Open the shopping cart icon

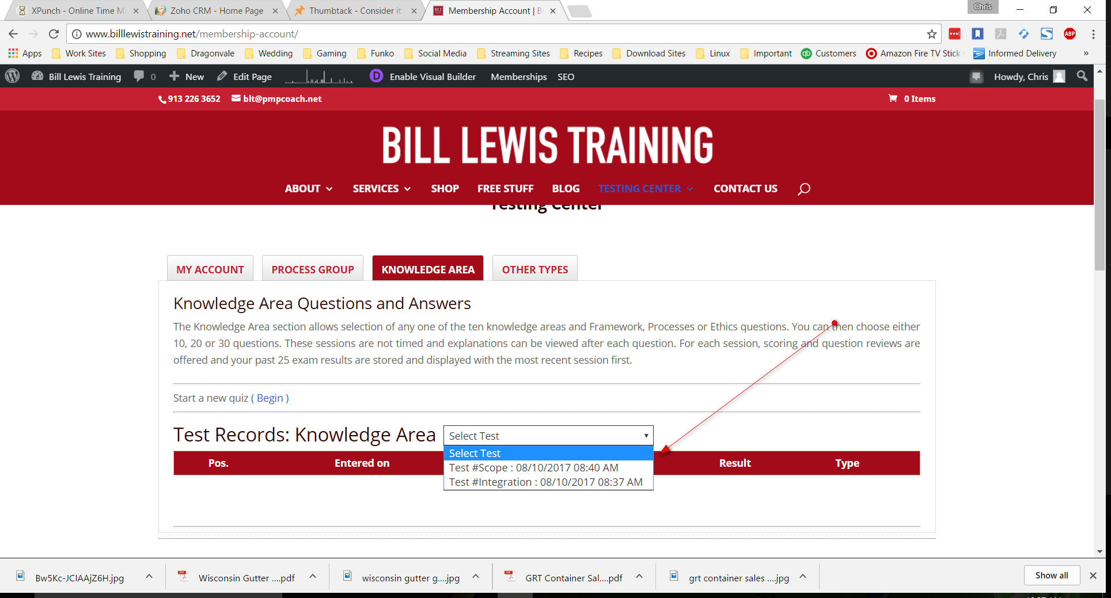coord(893,98)
